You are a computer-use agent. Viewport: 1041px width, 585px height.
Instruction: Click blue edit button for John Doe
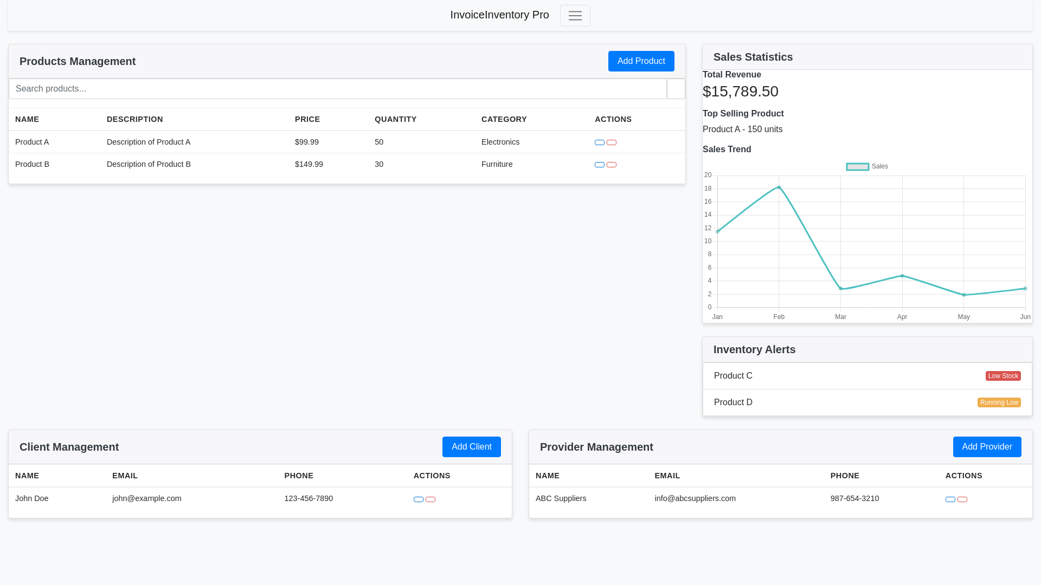419,499
